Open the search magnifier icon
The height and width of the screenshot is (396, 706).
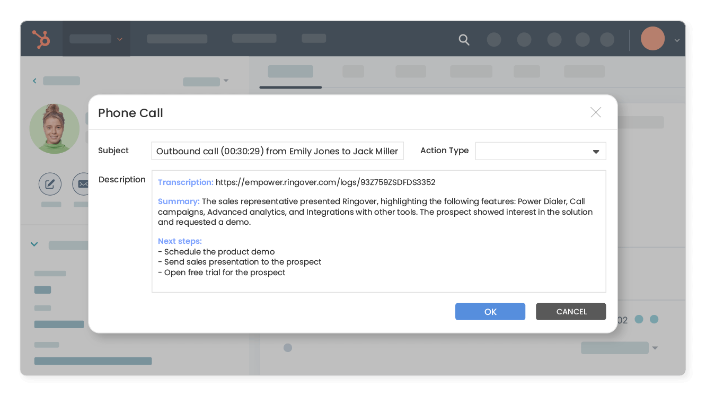coord(464,40)
